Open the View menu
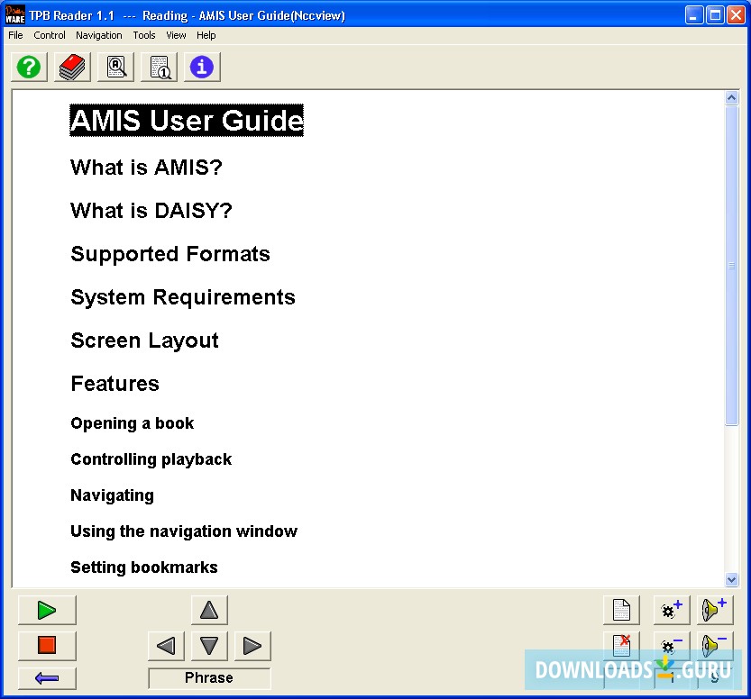751x699 pixels. (176, 35)
